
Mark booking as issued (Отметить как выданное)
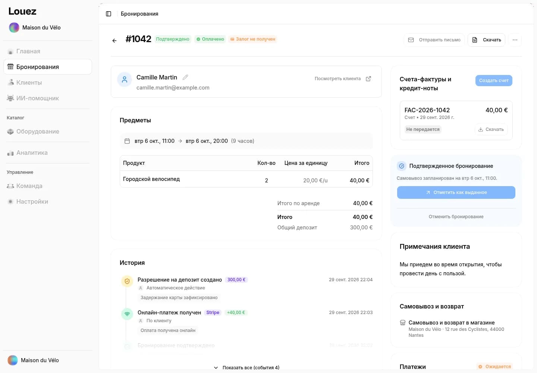(x=456, y=192)
